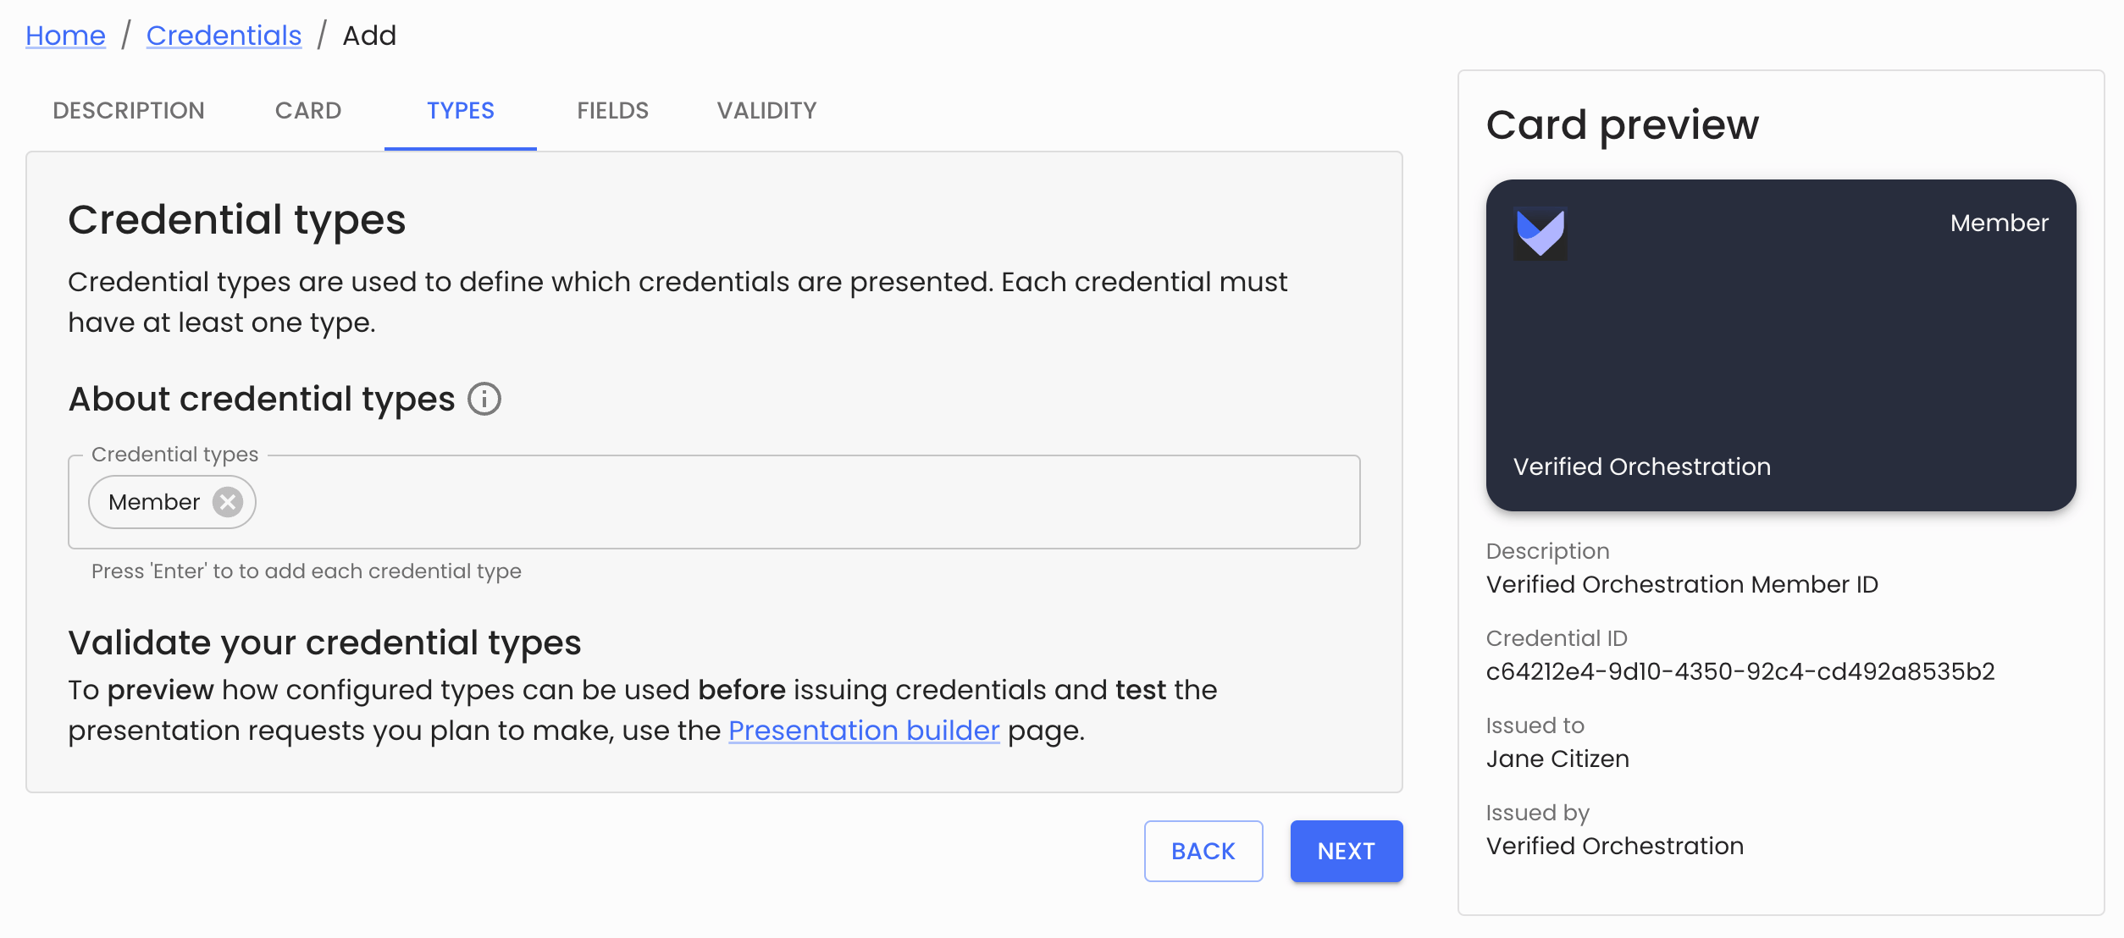Click the Verified Orchestration text on the card

click(x=1643, y=466)
